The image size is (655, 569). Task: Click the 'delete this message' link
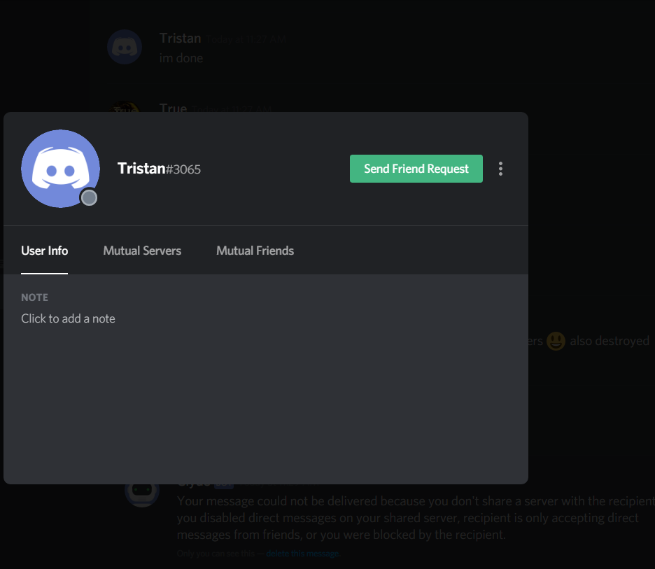click(302, 554)
